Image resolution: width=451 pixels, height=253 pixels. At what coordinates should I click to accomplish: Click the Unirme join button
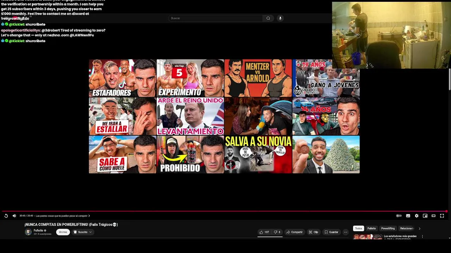pyautogui.click(x=63, y=232)
